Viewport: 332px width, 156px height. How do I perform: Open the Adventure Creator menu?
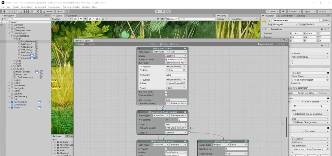[71, 7]
